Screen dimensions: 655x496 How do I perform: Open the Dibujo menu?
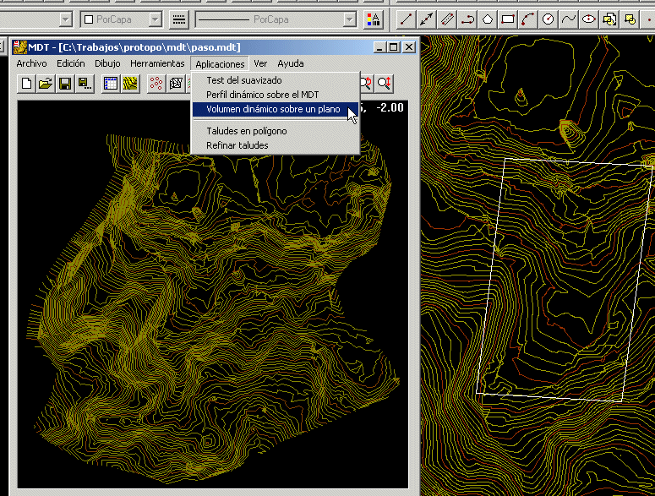pos(107,63)
